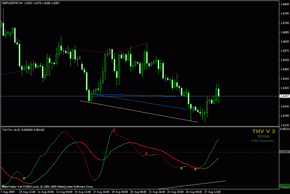
Task: Select the steeper blue descending trendline
Action: 144,103
